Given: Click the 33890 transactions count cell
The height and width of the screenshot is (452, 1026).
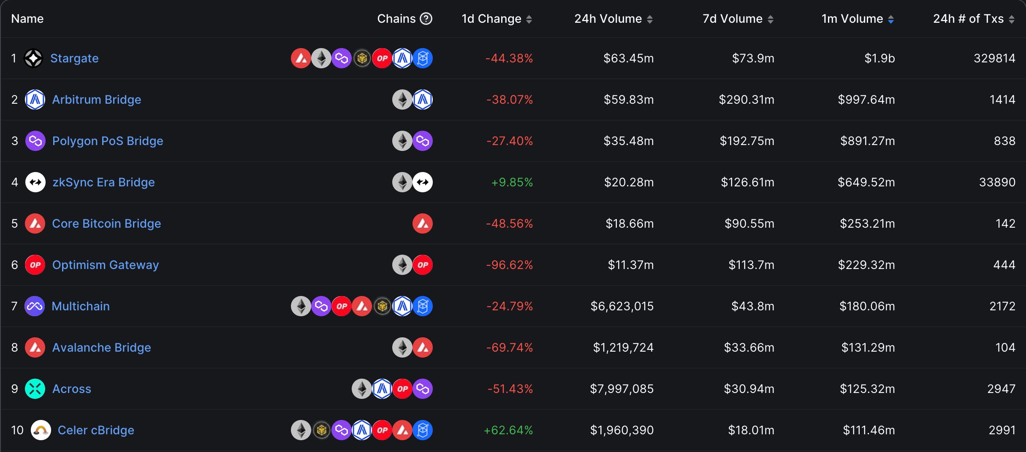Looking at the screenshot, I should coord(997,182).
